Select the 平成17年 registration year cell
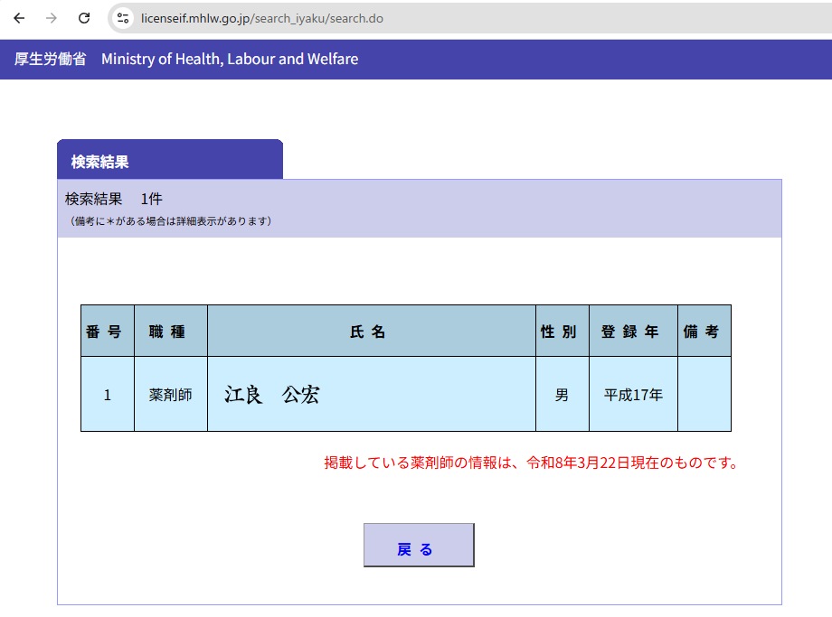Image resolution: width=832 pixels, height=617 pixels. coord(633,395)
